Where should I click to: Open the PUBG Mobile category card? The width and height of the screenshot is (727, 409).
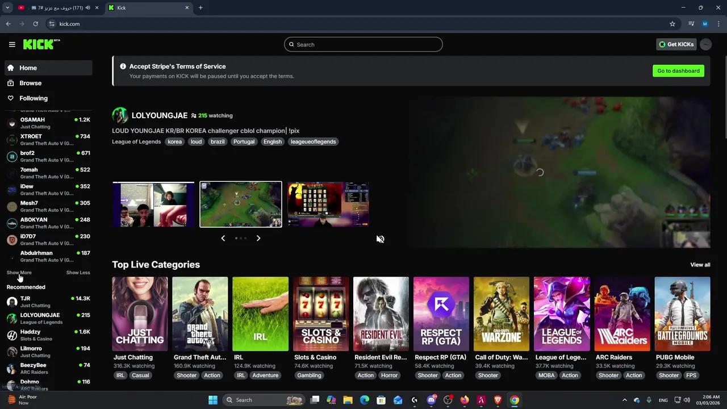(682, 314)
